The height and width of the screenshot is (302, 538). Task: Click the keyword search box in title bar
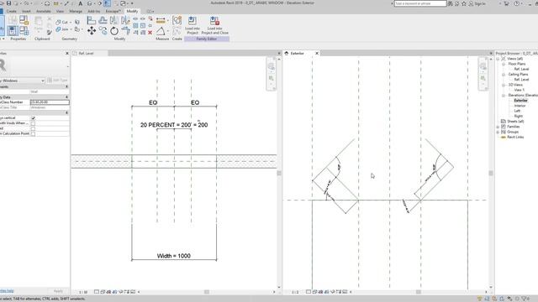420,3
